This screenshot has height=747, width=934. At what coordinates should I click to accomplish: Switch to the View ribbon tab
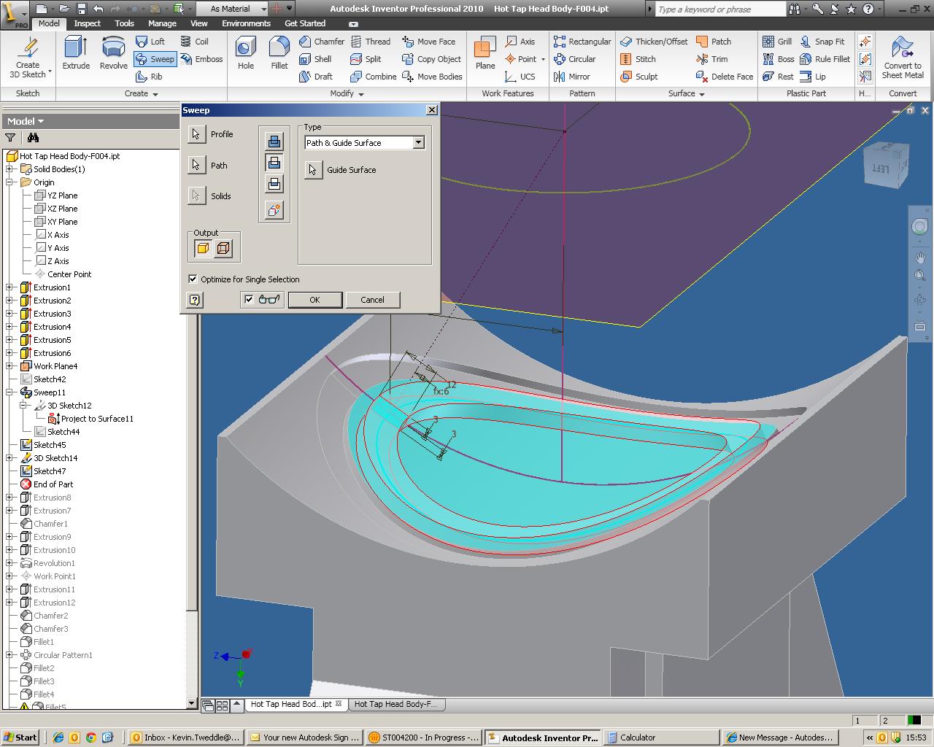point(199,23)
